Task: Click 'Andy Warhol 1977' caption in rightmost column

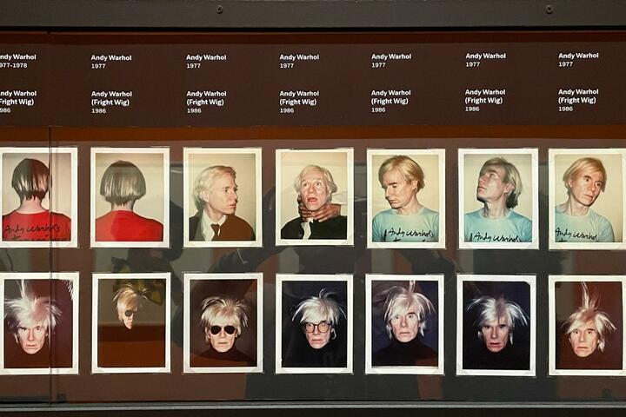Action: [578, 59]
